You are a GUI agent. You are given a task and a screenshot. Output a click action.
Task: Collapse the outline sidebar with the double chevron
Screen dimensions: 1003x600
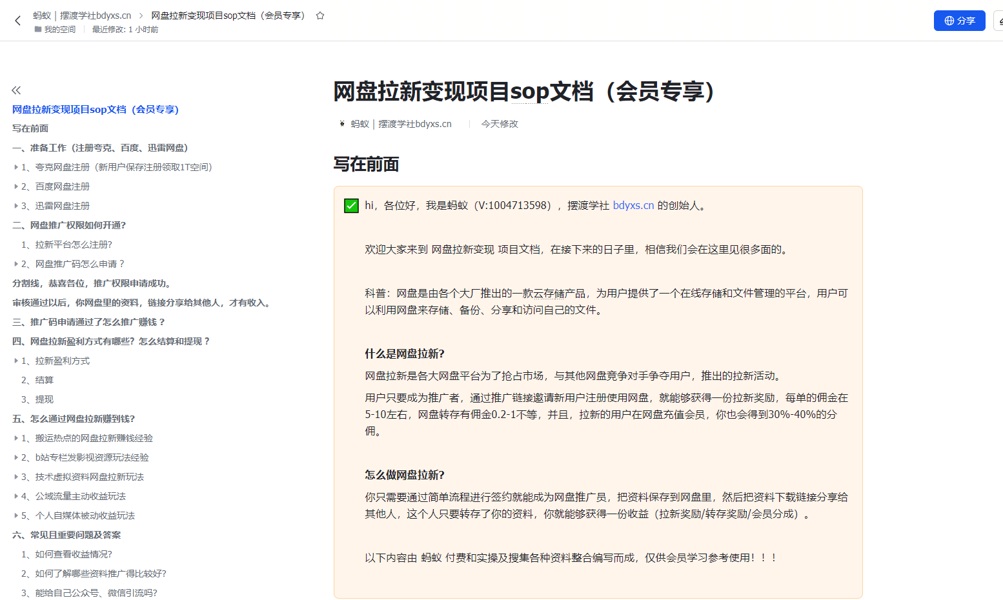point(16,90)
